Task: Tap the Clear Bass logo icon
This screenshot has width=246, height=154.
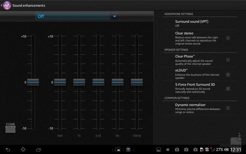Action: click(x=11, y=127)
